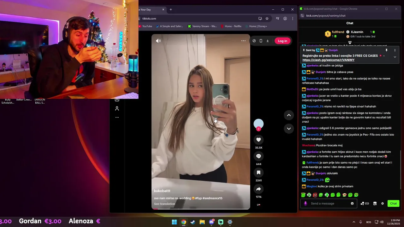Click username Wuchaaa in chat
Viewport: 404px width, 227px height.
308,145
